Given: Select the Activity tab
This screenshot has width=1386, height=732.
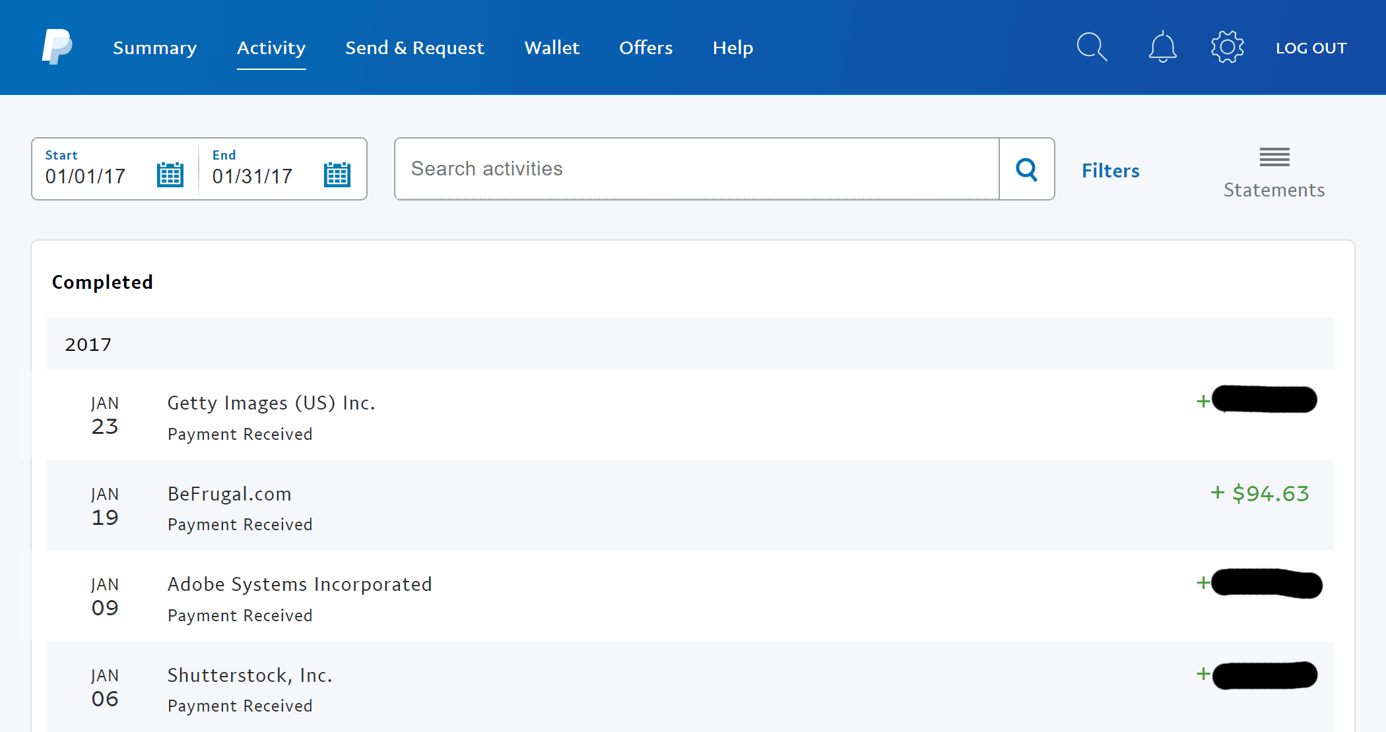Looking at the screenshot, I should (271, 47).
